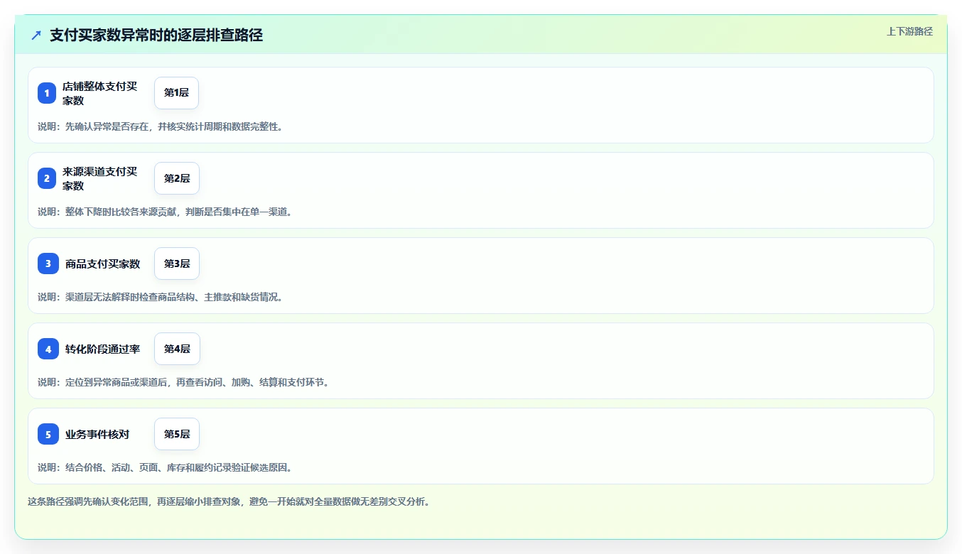This screenshot has height=554, width=962.
Task: Click step number 4 badge
Action: (48, 349)
